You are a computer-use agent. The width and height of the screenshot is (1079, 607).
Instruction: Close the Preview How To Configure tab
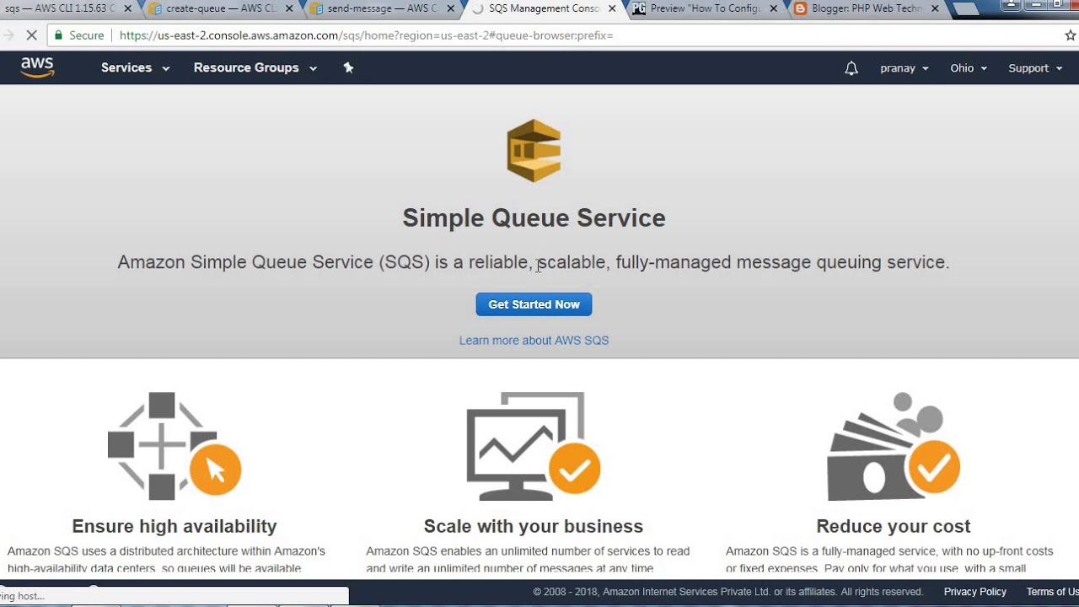point(774,9)
